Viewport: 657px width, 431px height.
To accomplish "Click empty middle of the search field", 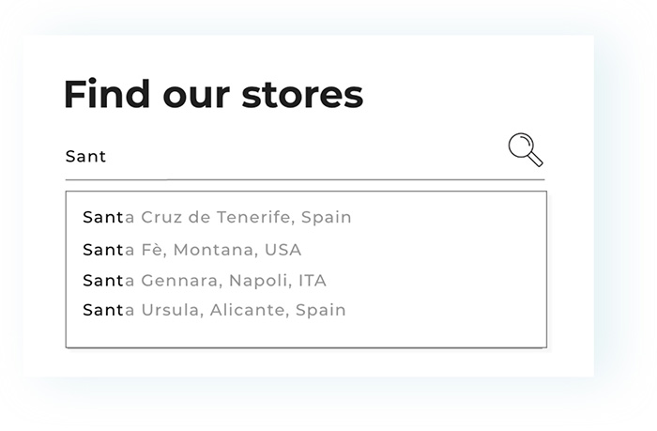I will 305,157.
